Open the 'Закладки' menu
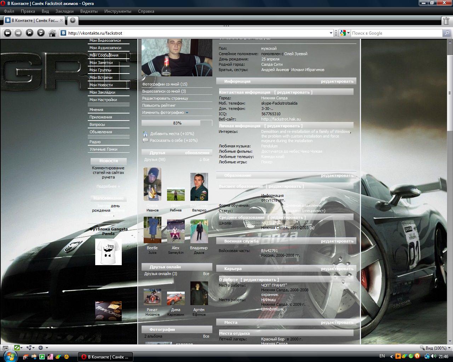The width and height of the screenshot is (453, 362). pyautogui.click(x=64, y=11)
